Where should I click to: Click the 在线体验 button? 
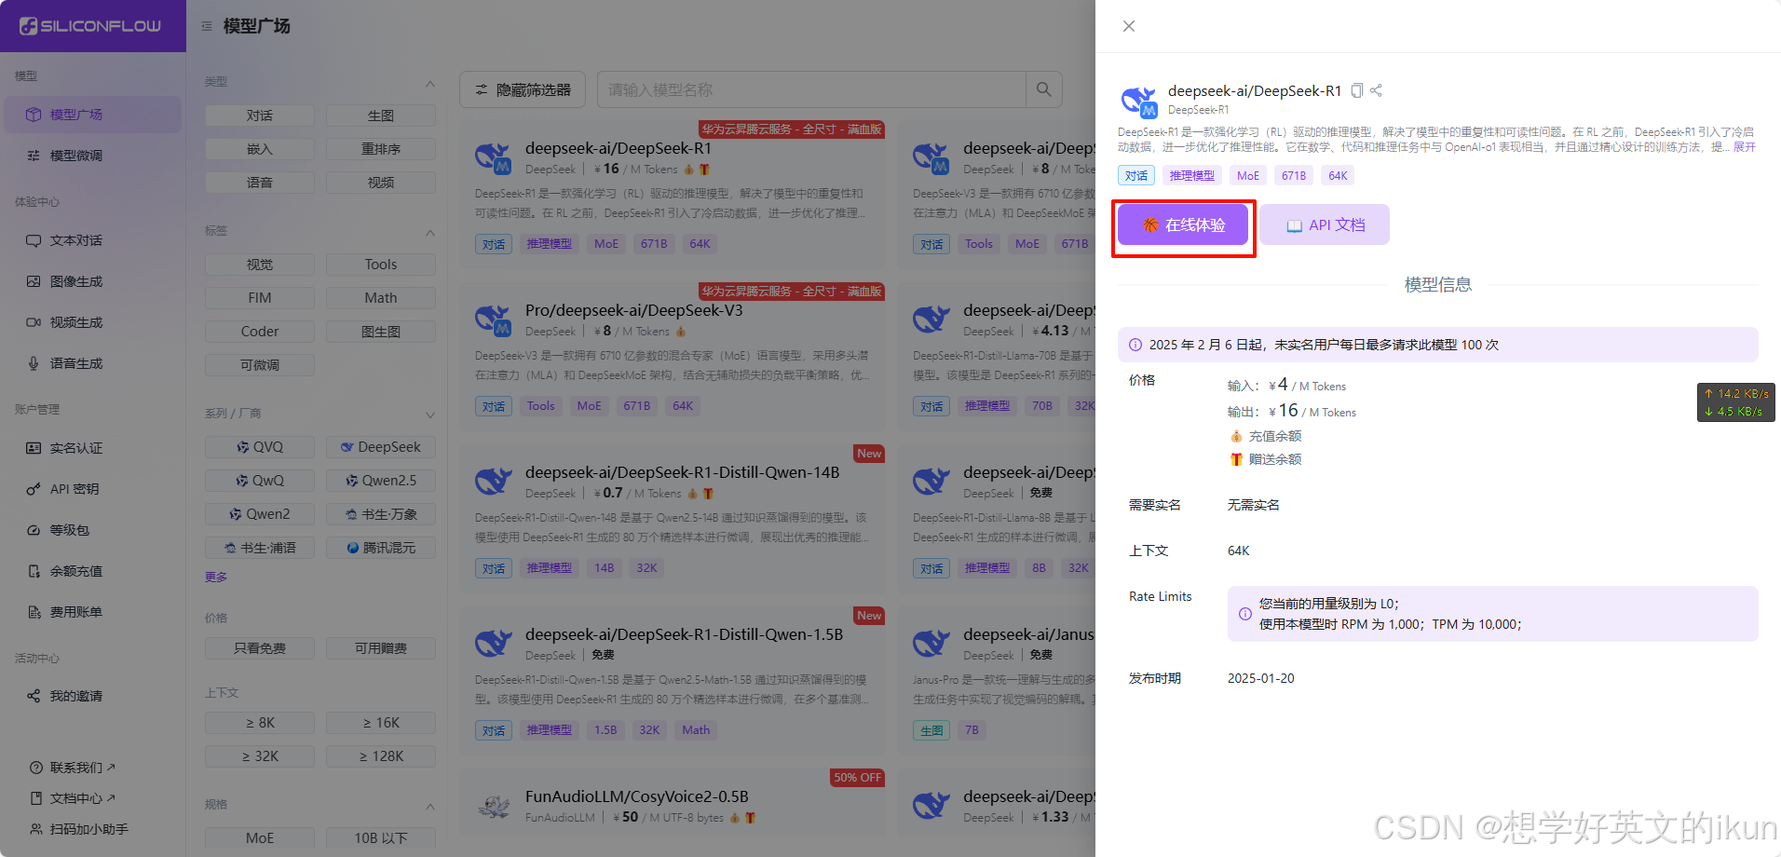click(1183, 225)
